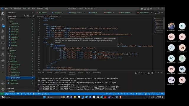
Task: Change indentation via Spaces: 4
Action: (x=116, y=94)
